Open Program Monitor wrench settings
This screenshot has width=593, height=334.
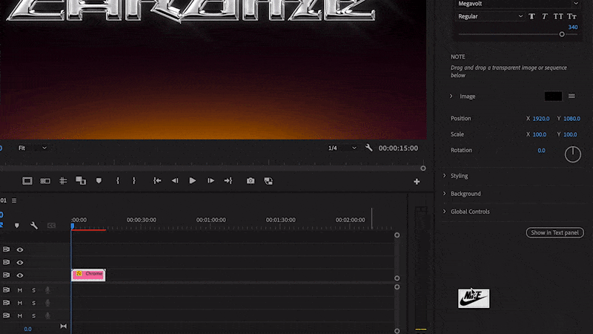[369, 148]
